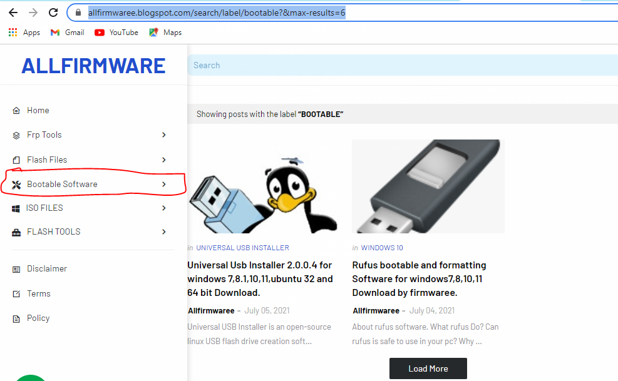Select the Bootable Software menu item

(x=62, y=184)
